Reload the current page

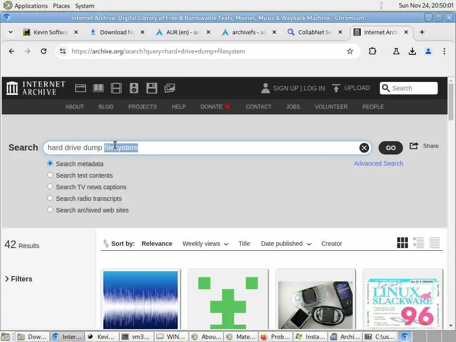pyautogui.click(x=44, y=52)
